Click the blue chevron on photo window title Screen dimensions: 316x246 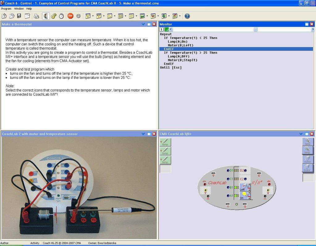(143, 134)
